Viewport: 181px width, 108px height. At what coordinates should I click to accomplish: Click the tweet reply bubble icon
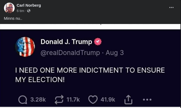(23, 99)
